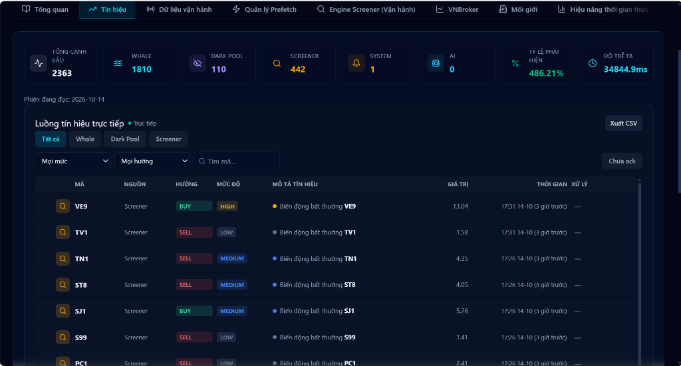Image resolution: width=681 pixels, height=366 pixels.
Task: Click the crossed-eye icon in Dark Pool card
Action: click(x=198, y=63)
